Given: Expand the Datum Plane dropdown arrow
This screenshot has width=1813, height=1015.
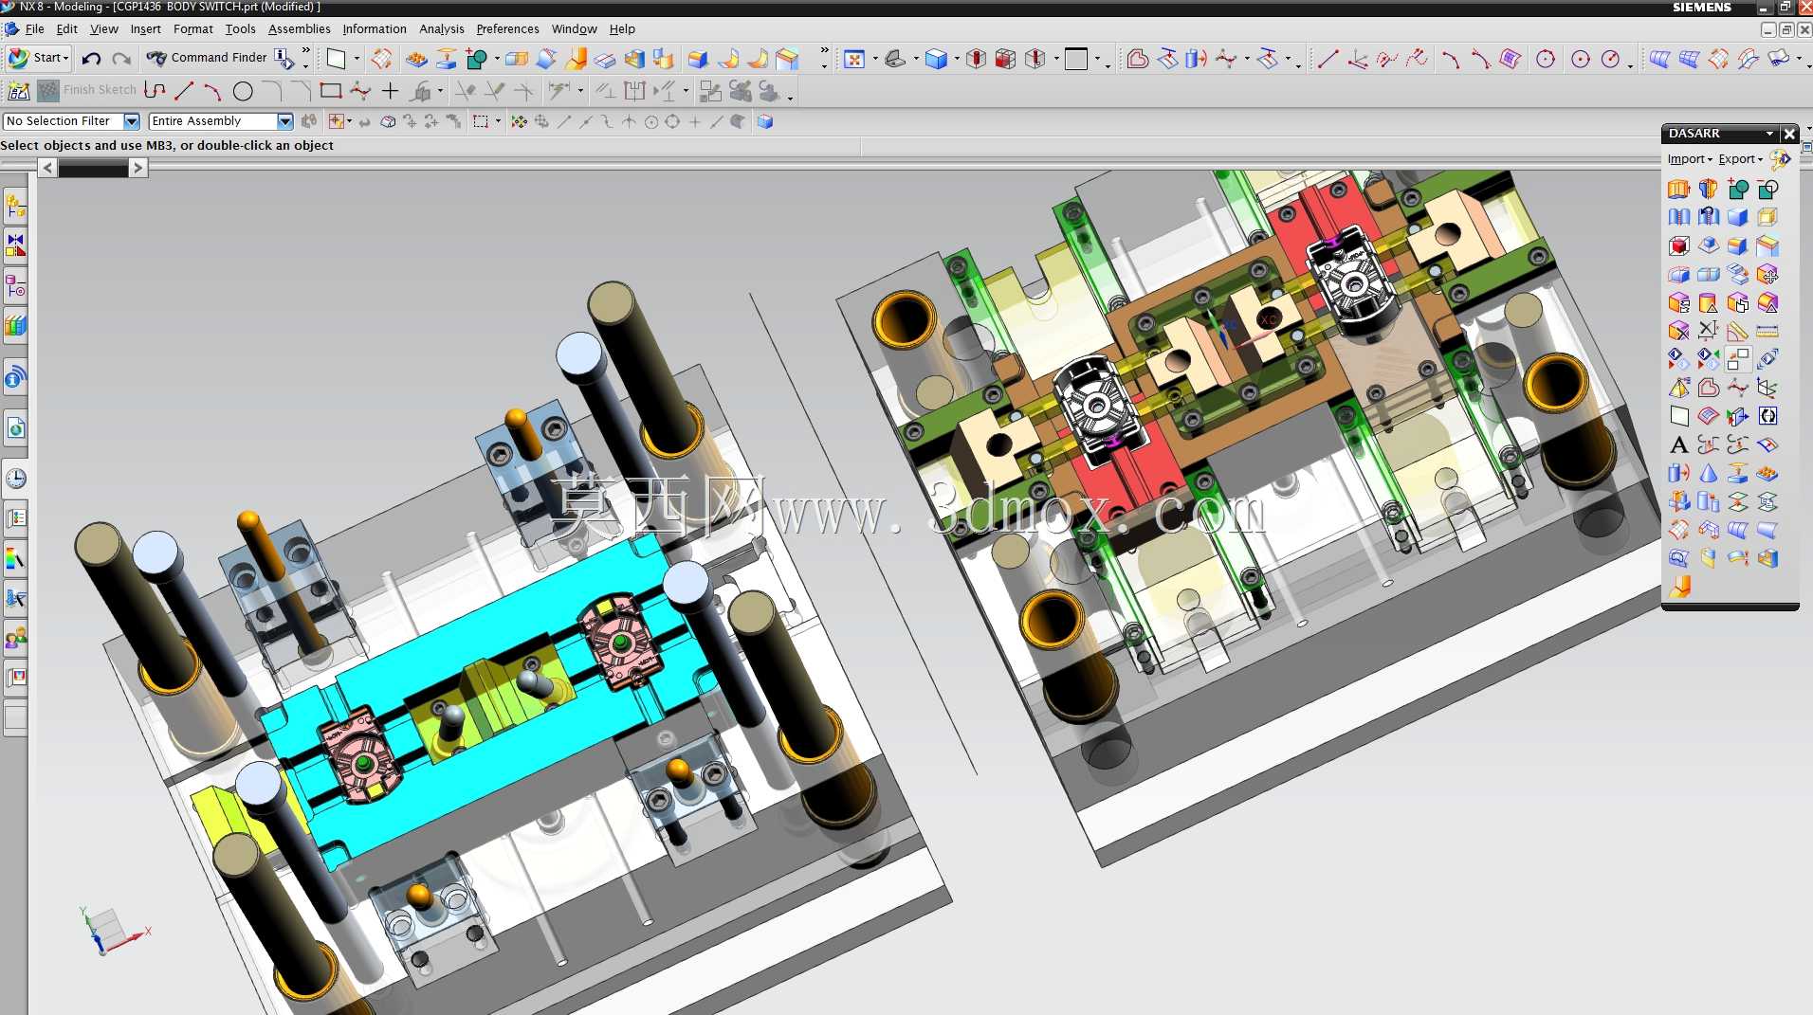Looking at the screenshot, I should pos(357,59).
